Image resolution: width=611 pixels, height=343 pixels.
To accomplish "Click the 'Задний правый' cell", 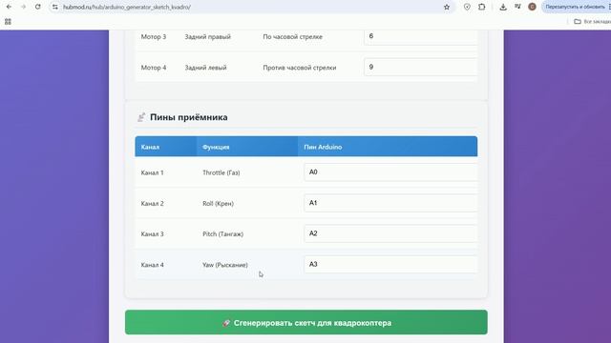I will tap(208, 36).
